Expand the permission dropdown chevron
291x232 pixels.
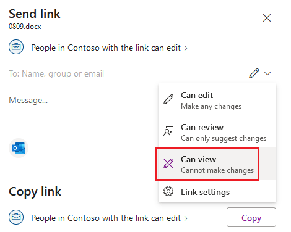(267, 73)
